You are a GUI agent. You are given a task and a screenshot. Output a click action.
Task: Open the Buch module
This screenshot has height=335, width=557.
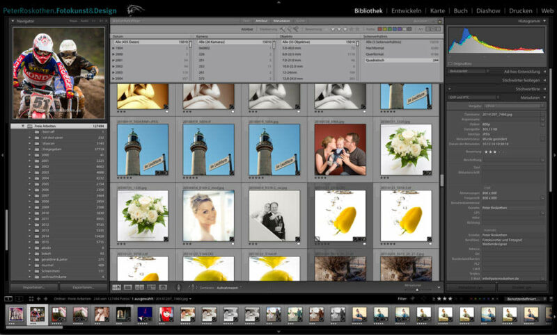tap(460, 10)
